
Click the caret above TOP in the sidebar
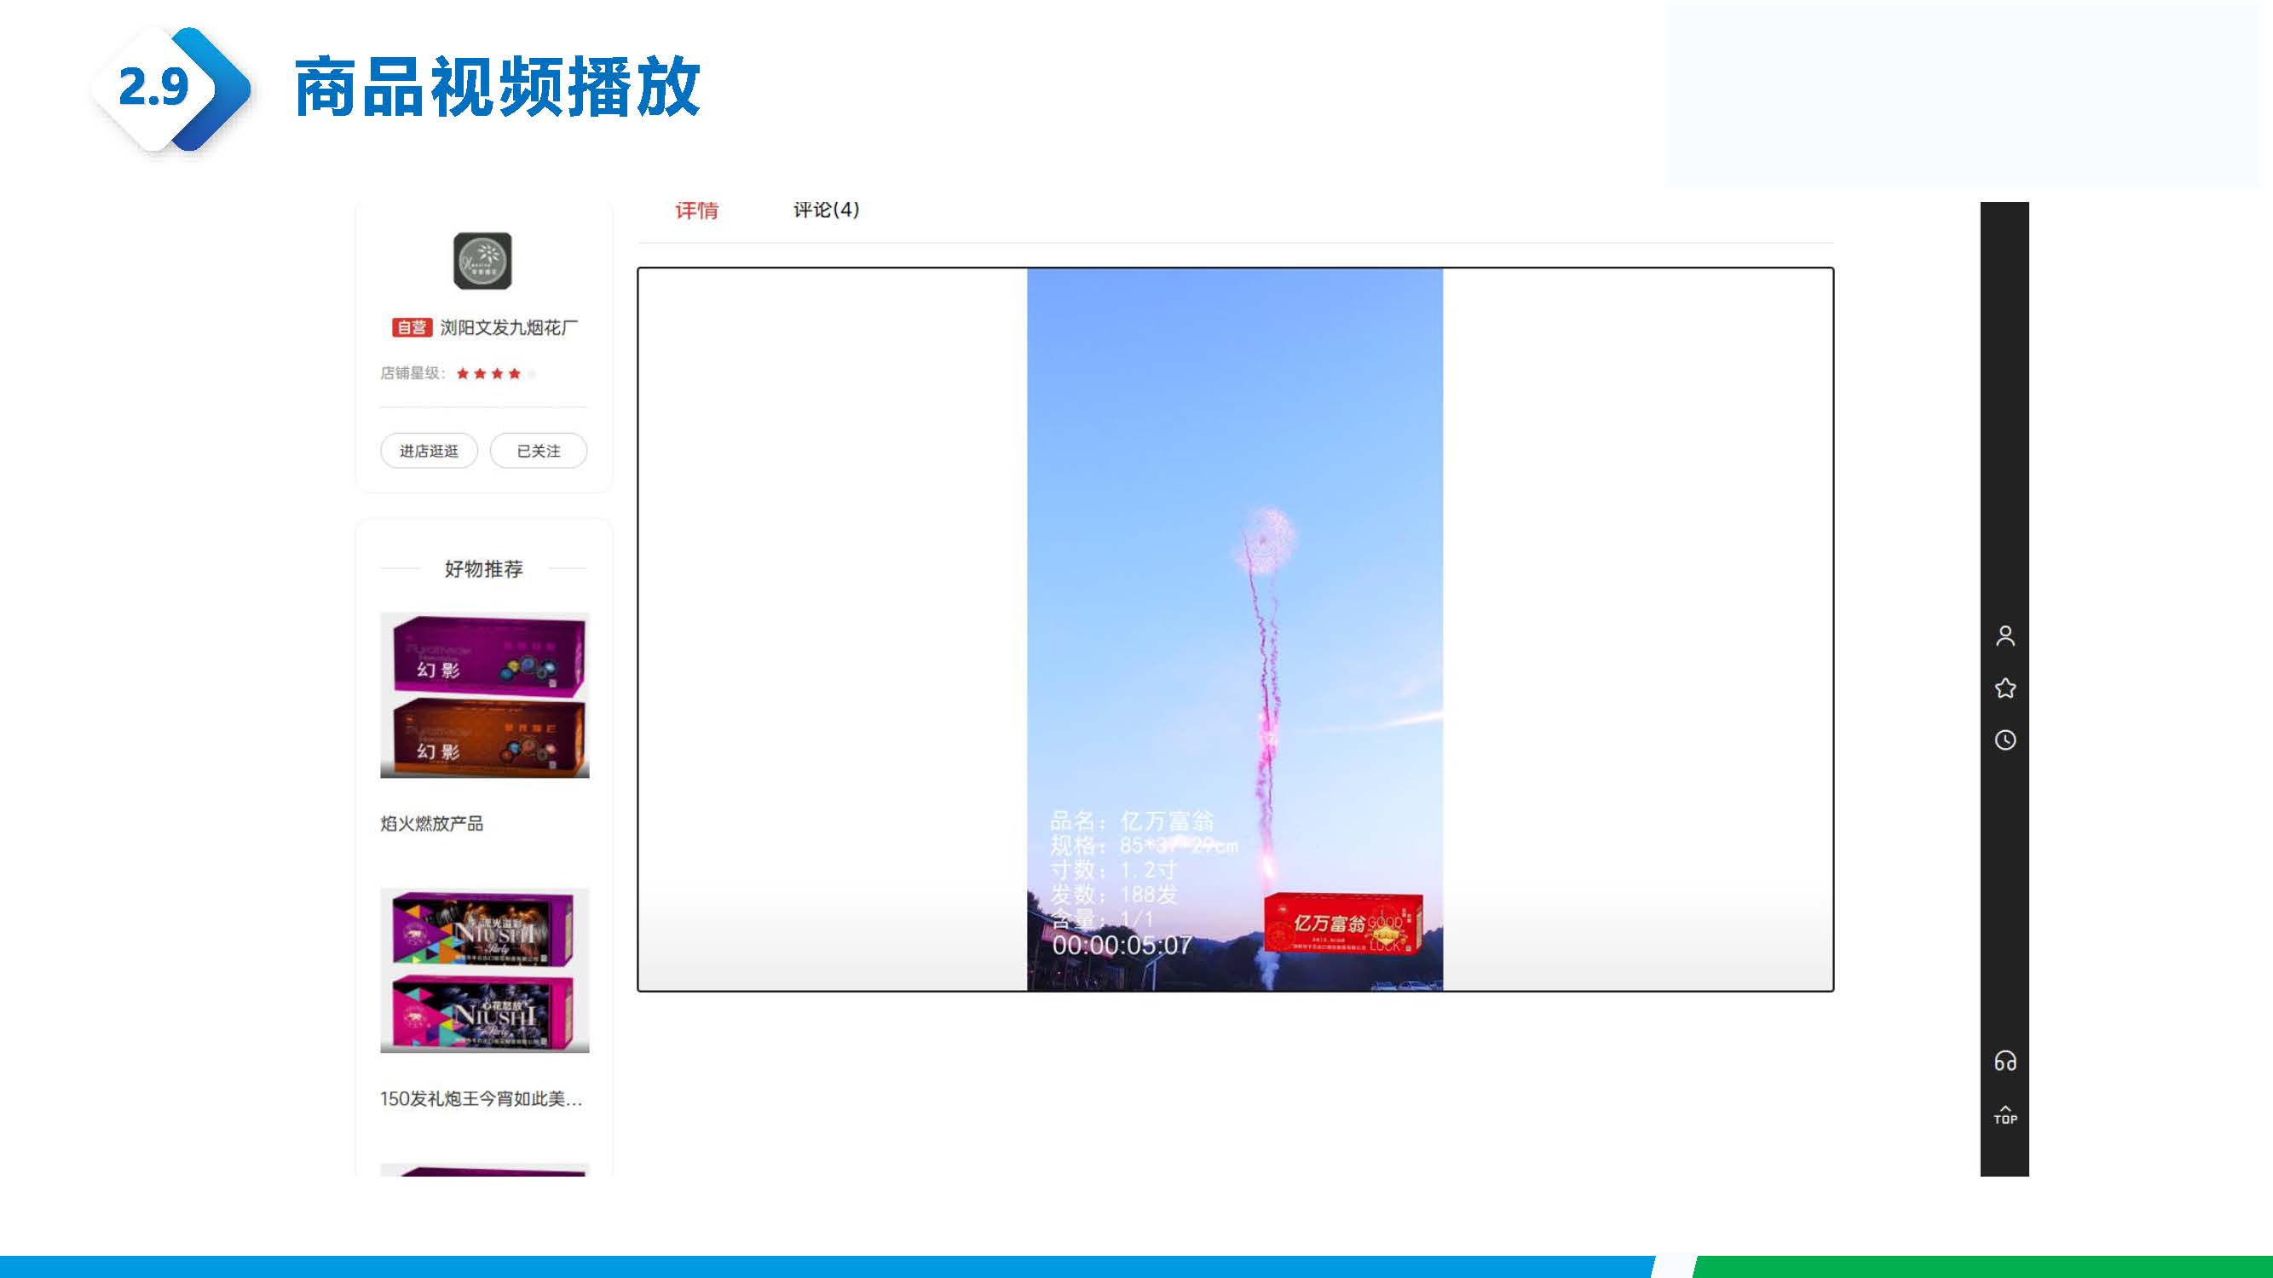click(x=2006, y=1104)
